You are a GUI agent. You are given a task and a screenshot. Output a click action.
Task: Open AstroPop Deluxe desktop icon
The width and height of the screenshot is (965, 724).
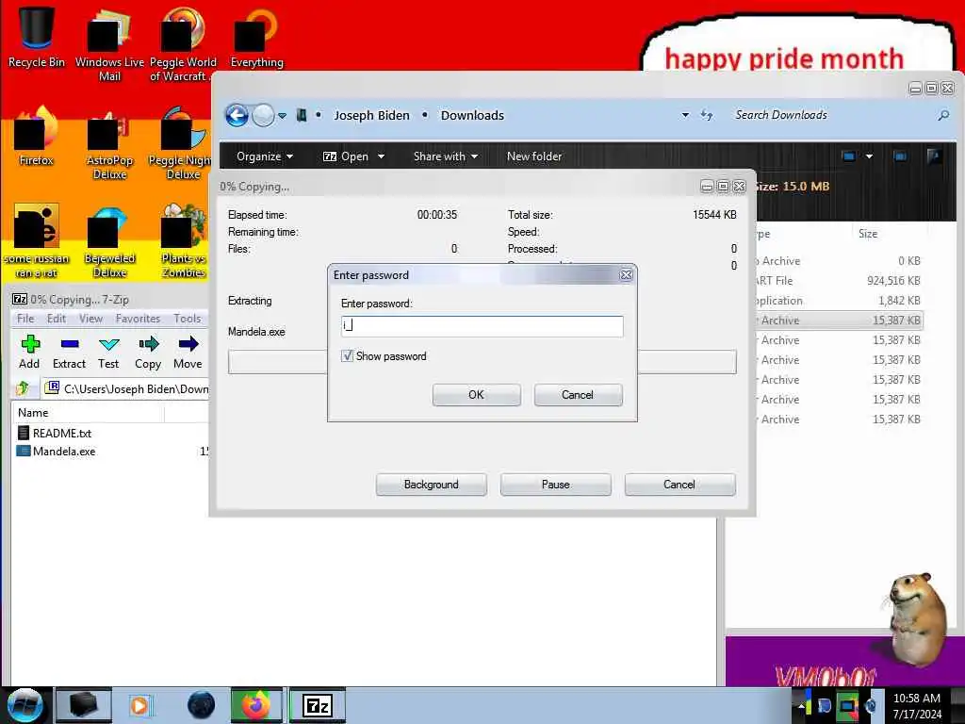(109, 143)
